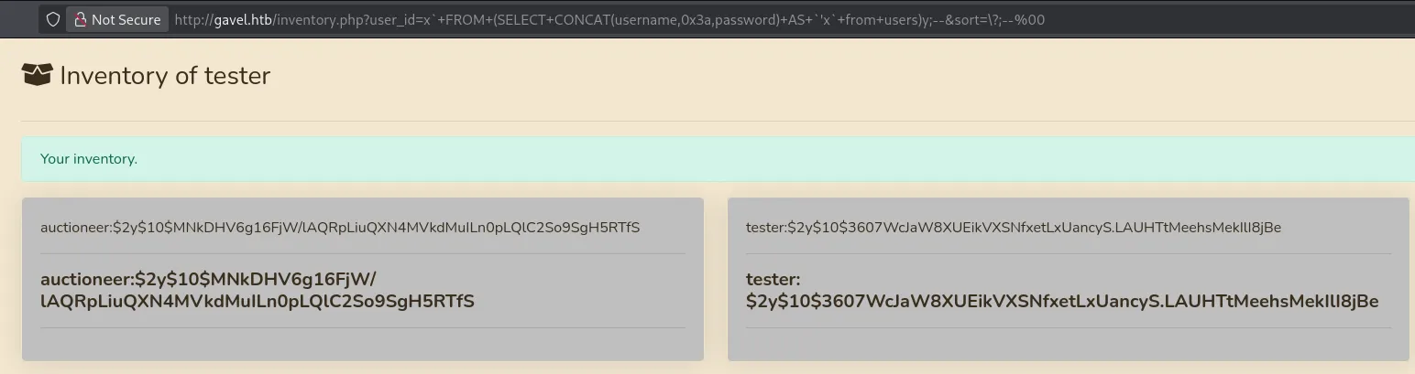Click the tracking protection shield icon
This screenshot has width=1415, height=374.
point(53,19)
